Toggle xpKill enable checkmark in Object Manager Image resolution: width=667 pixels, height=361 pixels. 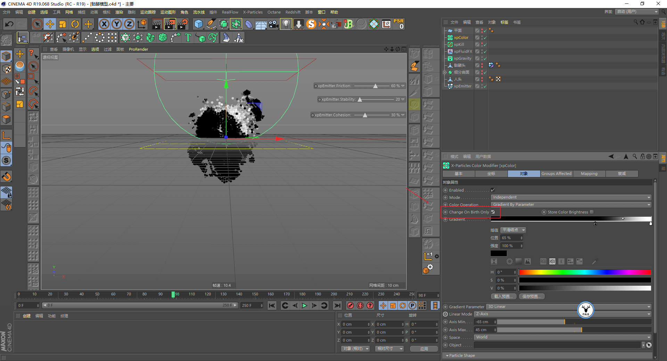[x=485, y=44]
